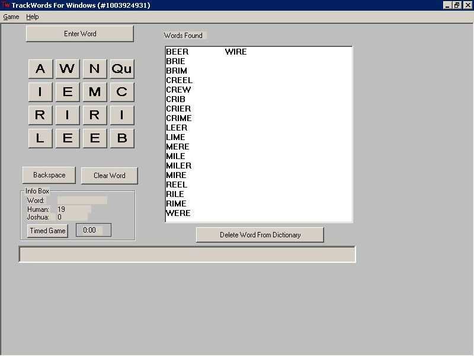Click the M letter tile

pyautogui.click(x=94, y=92)
